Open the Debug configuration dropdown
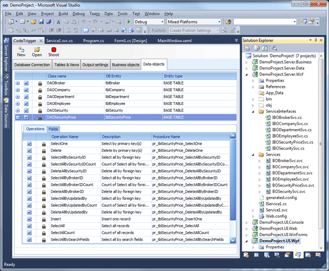 point(162,22)
